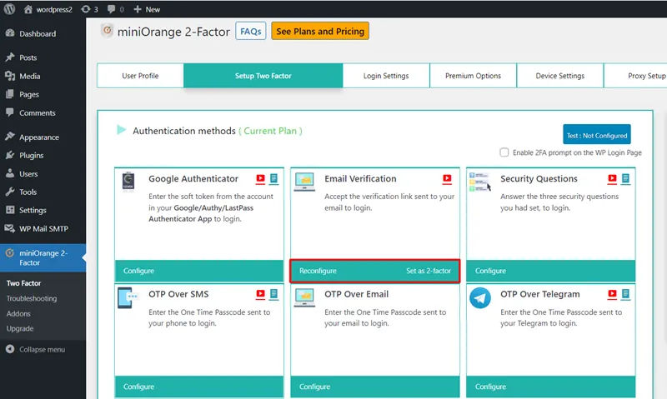Open the 3 pending updates icon
The image size is (667, 399).
coord(89,9)
